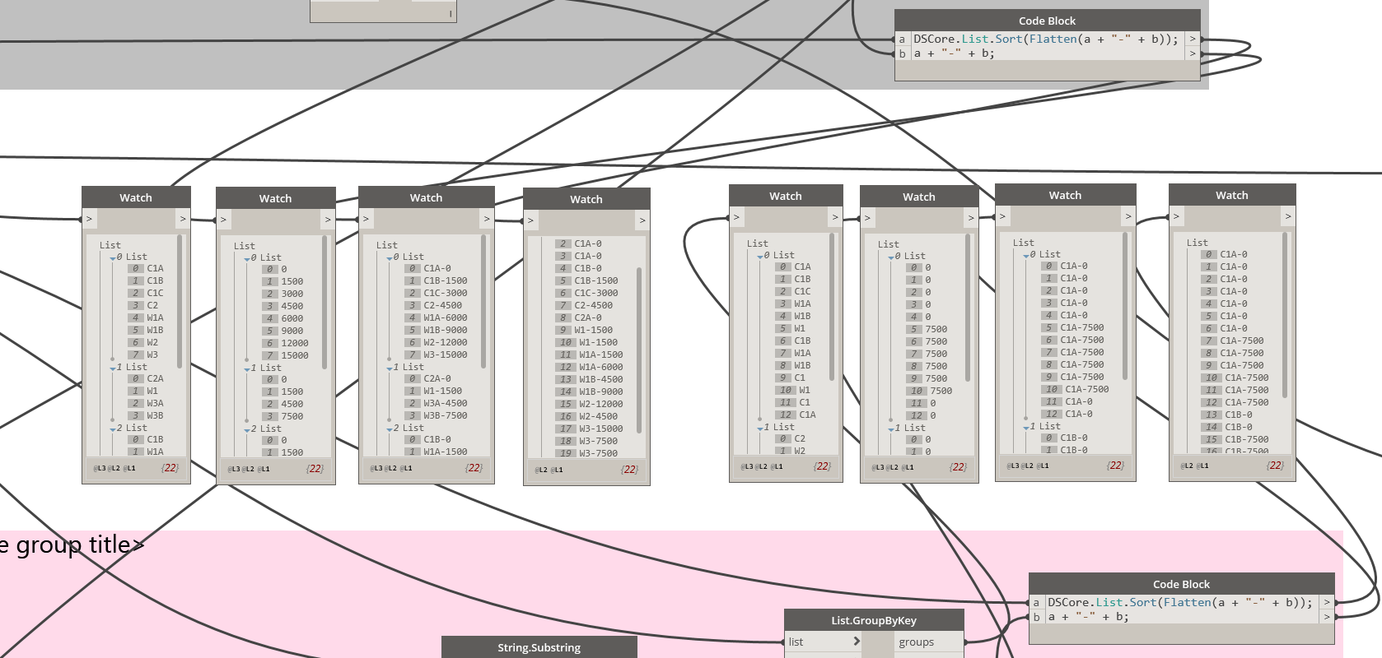Collapse the '1 List' above C1B-0 in the nested C1A-0 Watch
The width and height of the screenshot is (1382, 658).
pos(1026,428)
